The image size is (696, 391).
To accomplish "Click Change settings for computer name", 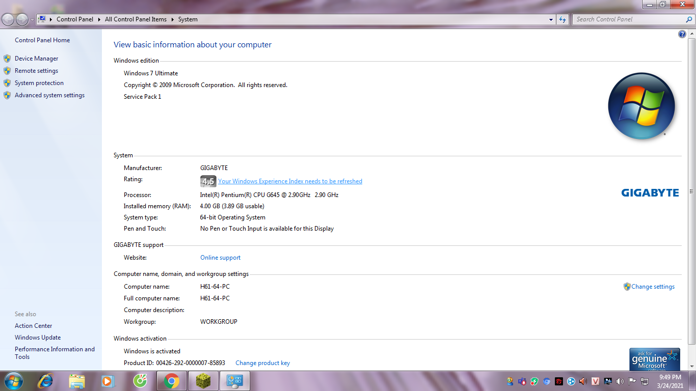I will [653, 287].
